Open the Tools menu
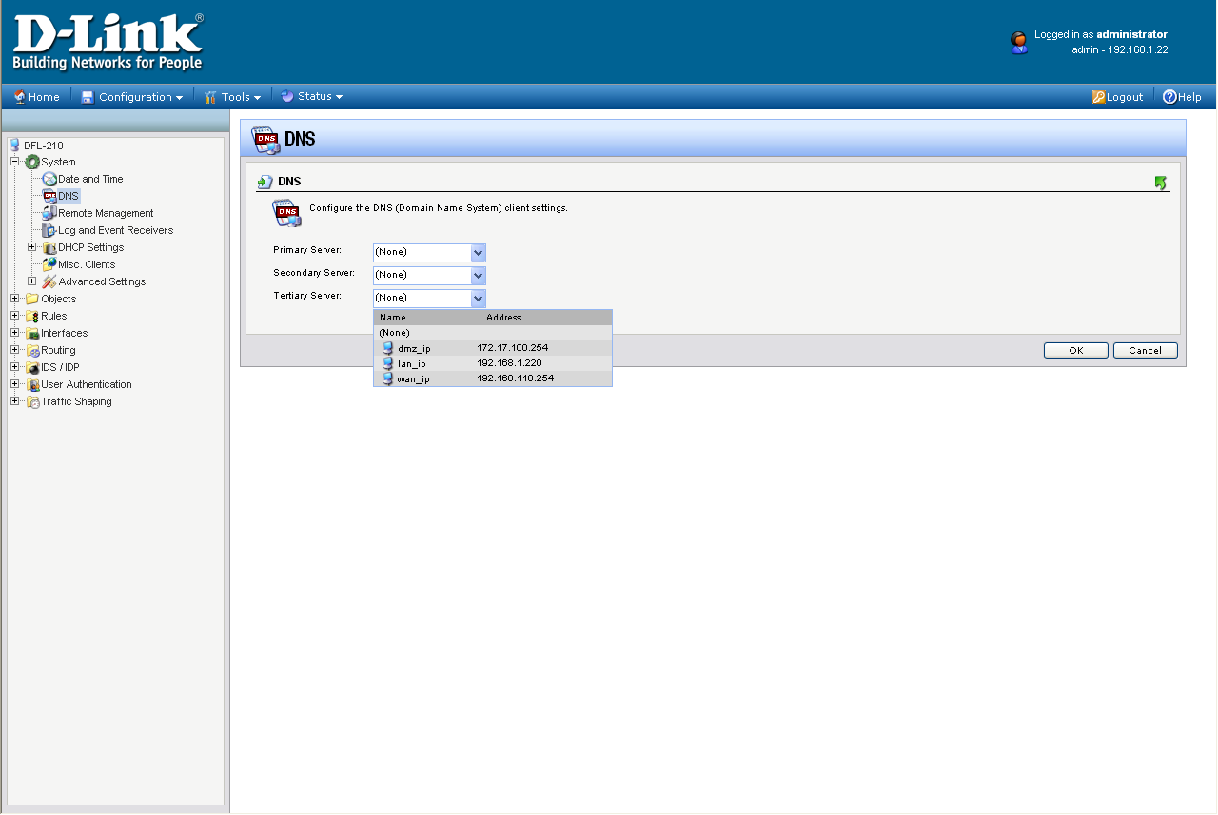Viewport: 1218px width, 815px height. (232, 97)
